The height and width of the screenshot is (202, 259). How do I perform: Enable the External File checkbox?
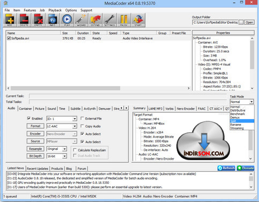click(82, 118)
